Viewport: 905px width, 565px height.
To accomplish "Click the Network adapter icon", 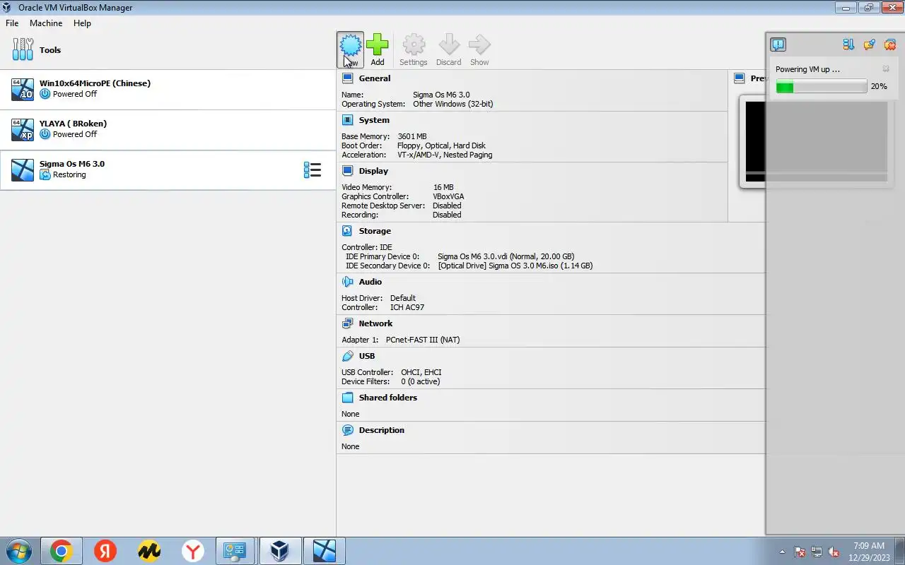I will [347, 323].
